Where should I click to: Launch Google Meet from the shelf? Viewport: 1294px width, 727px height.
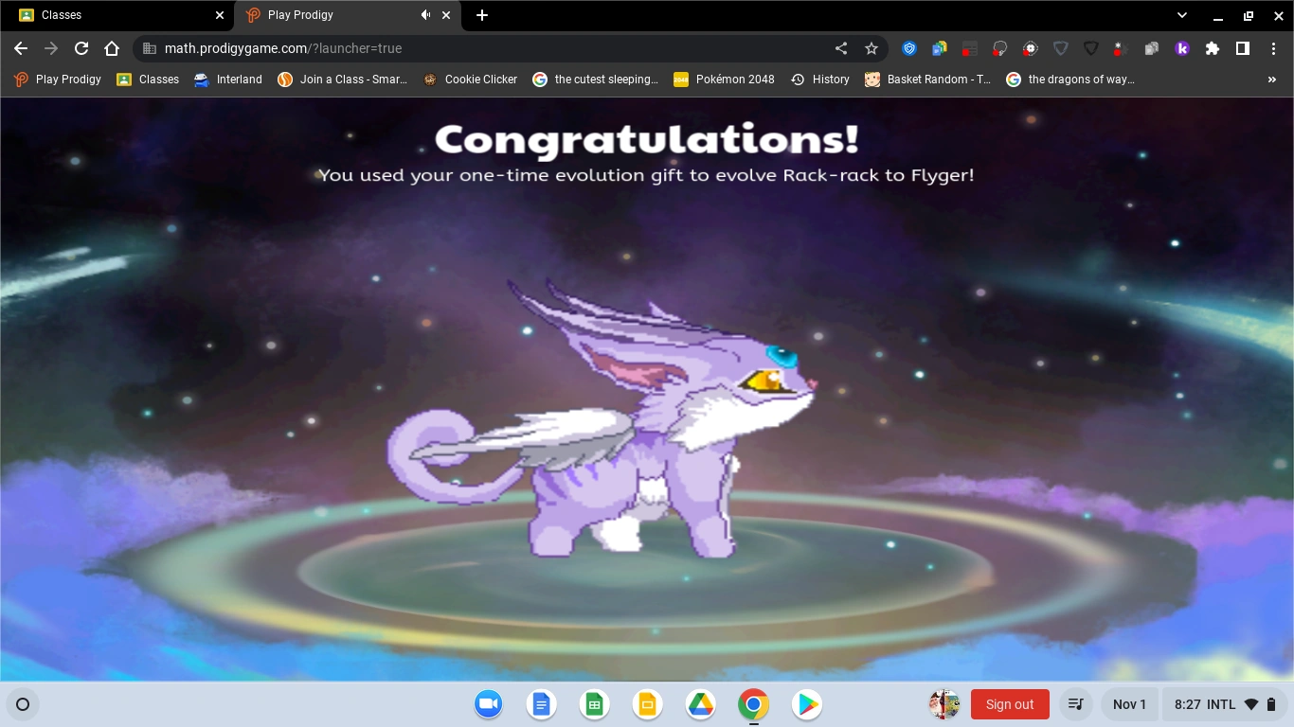[488, 704]
